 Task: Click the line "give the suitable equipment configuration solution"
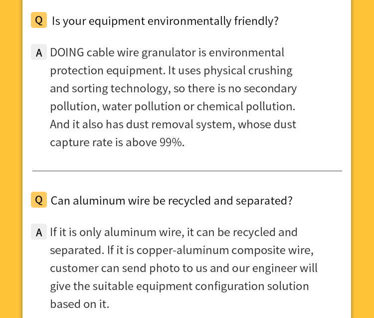point(179,286)
